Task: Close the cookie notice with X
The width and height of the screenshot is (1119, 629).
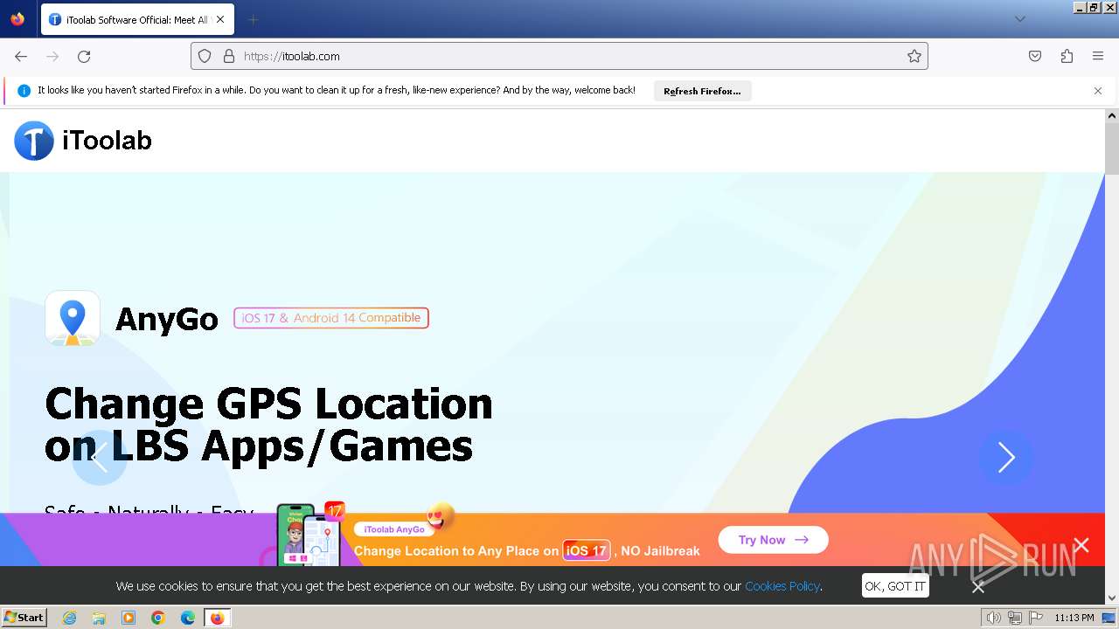Action: [978, 587]
